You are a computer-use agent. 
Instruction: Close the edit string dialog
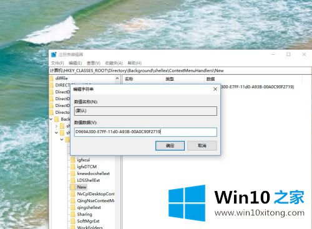point(215,89)
